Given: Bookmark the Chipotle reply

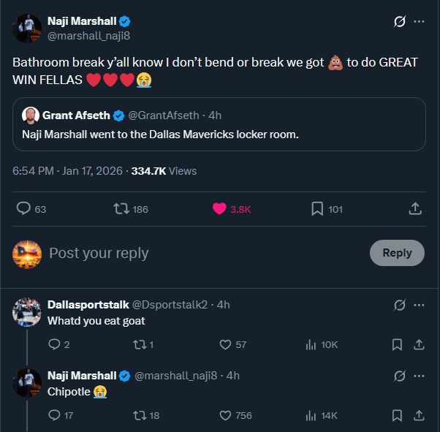Looking at the screenshot, I should (397, 415).
